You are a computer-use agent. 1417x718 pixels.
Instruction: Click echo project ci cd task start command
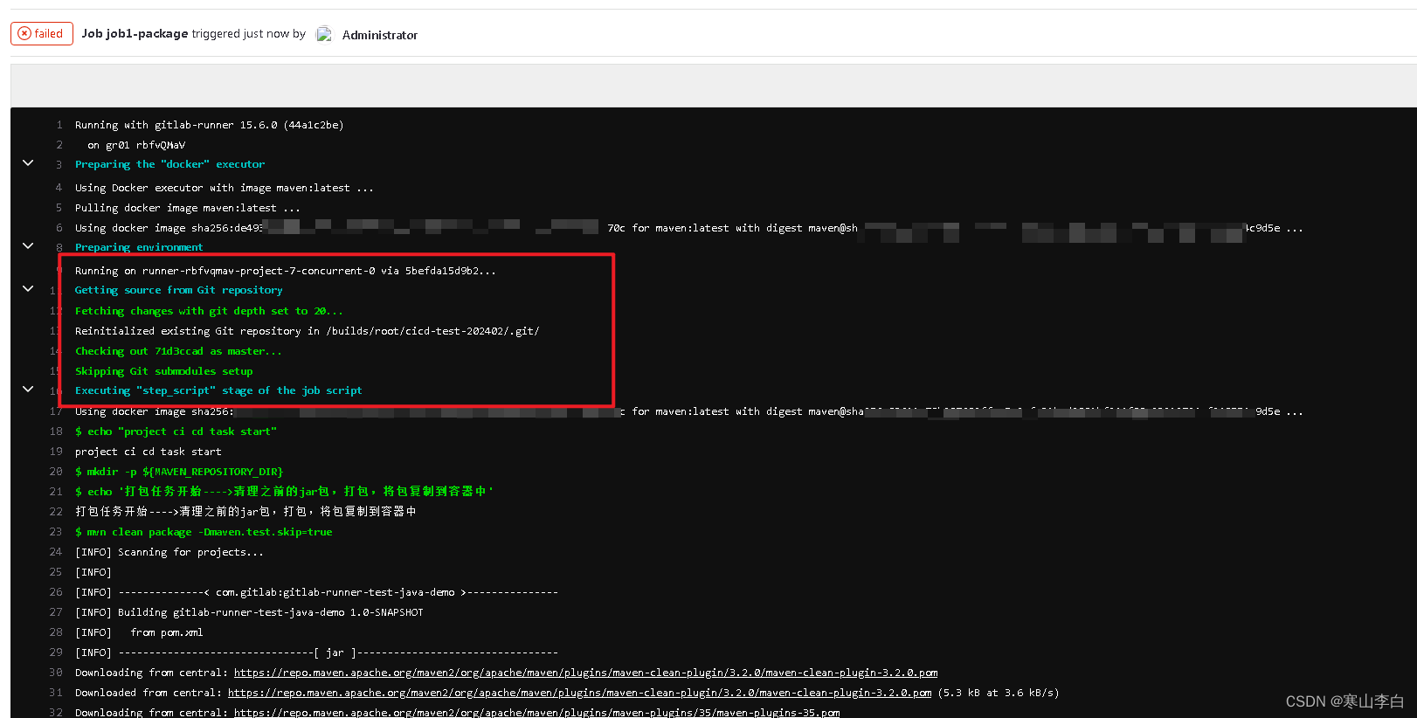(x=176, y=431)
